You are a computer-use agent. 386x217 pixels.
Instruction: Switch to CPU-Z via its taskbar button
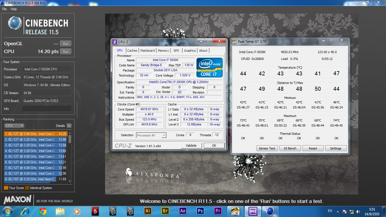pos(253,211)
